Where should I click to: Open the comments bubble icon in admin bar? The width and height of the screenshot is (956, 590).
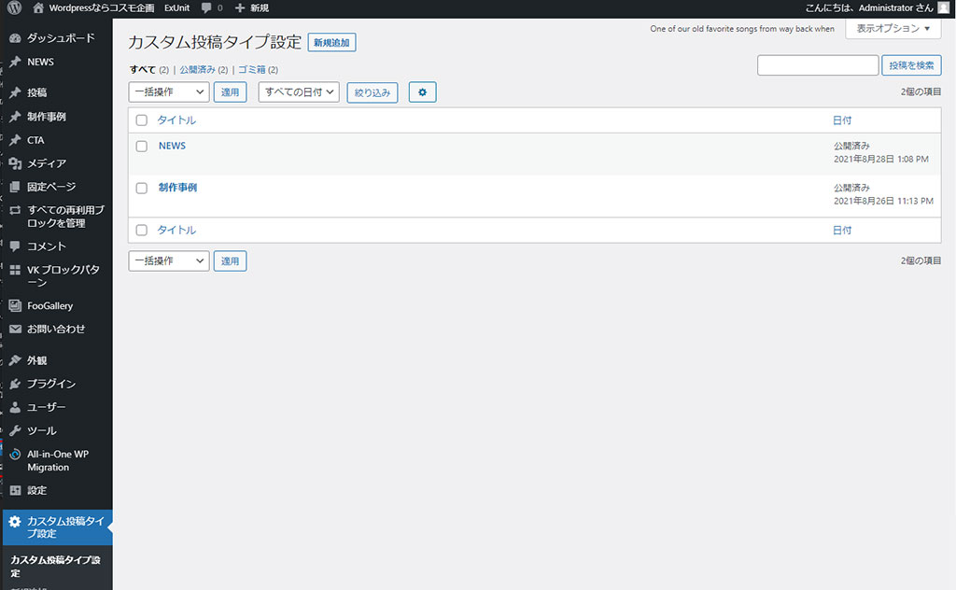click(205, 8)
